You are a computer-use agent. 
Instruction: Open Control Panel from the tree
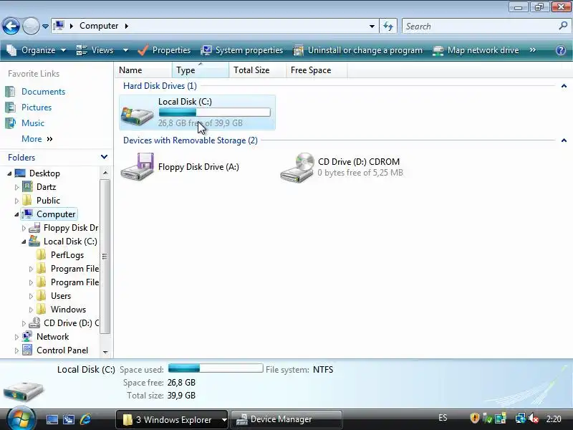click(x=62, y=350)
